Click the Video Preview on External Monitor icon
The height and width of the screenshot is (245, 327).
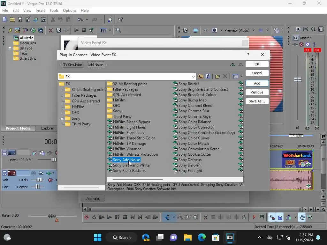tap(195, 30)
